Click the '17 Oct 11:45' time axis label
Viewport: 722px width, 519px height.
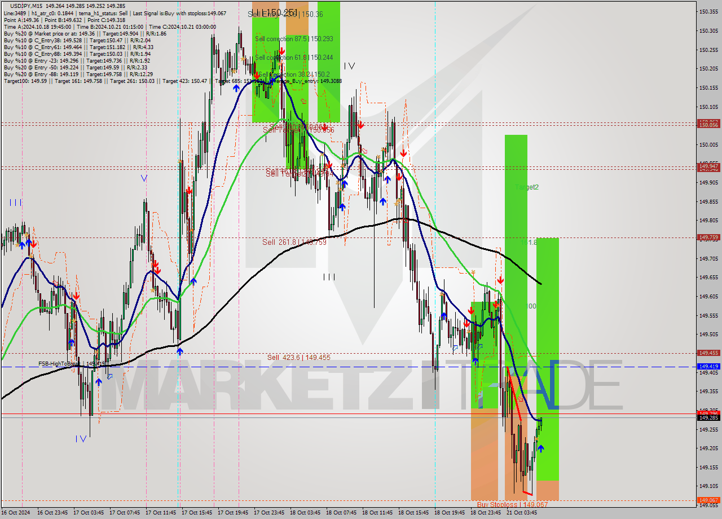click(x=161, y=513)
